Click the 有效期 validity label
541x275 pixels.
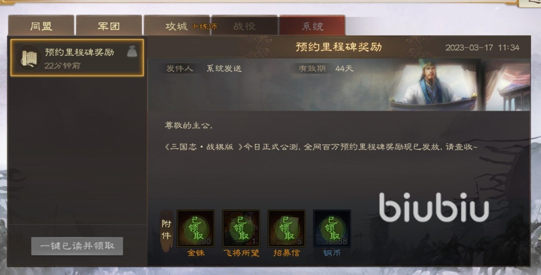(x=312, y=68)
